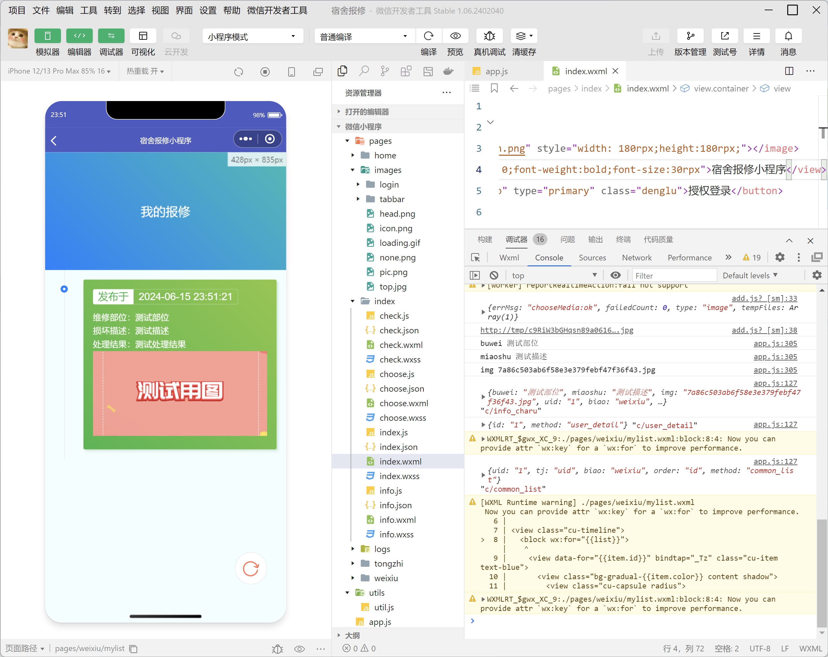
Task: Open the 工具 menu
Action: point(88,10)
